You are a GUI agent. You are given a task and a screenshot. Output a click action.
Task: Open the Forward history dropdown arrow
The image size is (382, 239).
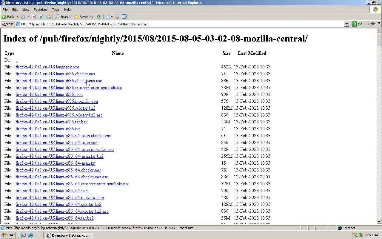point(28,17)
